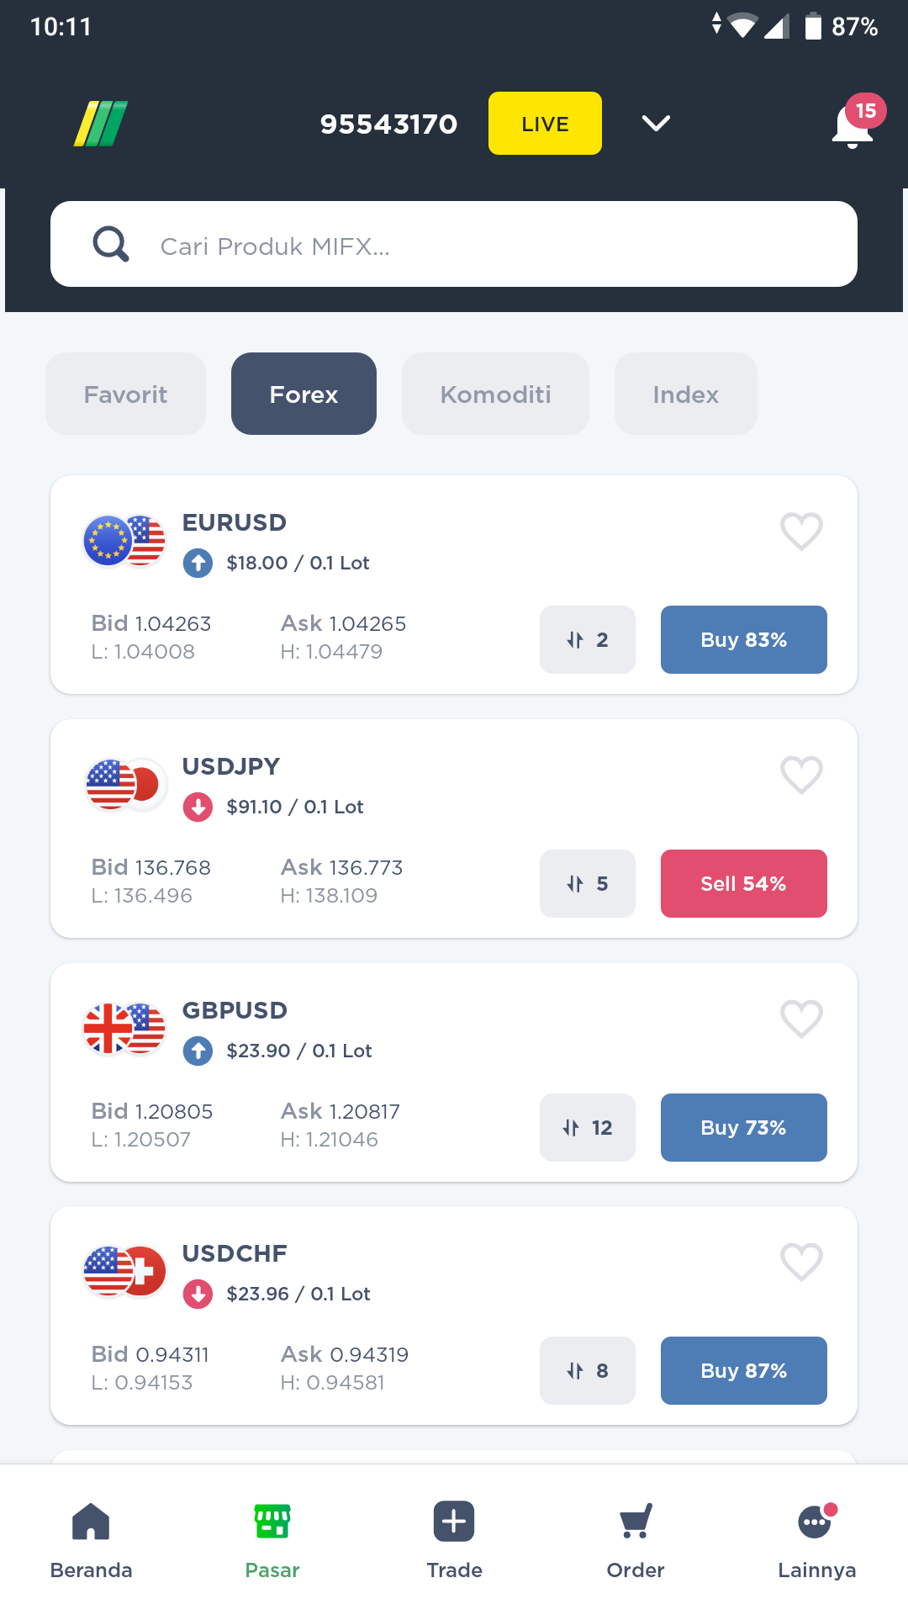Screen dimensions: 908x1615
Task: Tap the GBPUSD flag pair thumbnail
Action: pos(124,1029)
